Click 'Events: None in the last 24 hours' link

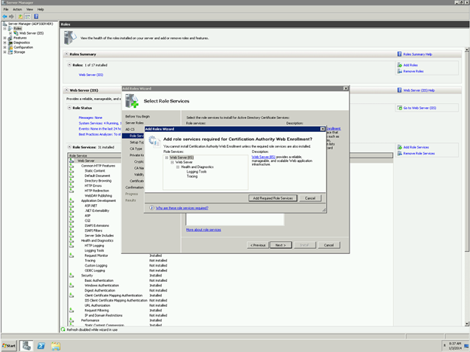pos(100,129)
